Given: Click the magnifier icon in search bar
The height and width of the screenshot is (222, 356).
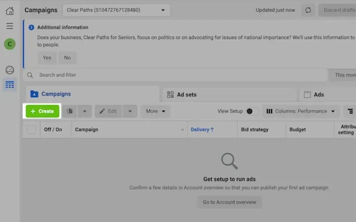Looking at the screenshot, I should pos(30,75).
